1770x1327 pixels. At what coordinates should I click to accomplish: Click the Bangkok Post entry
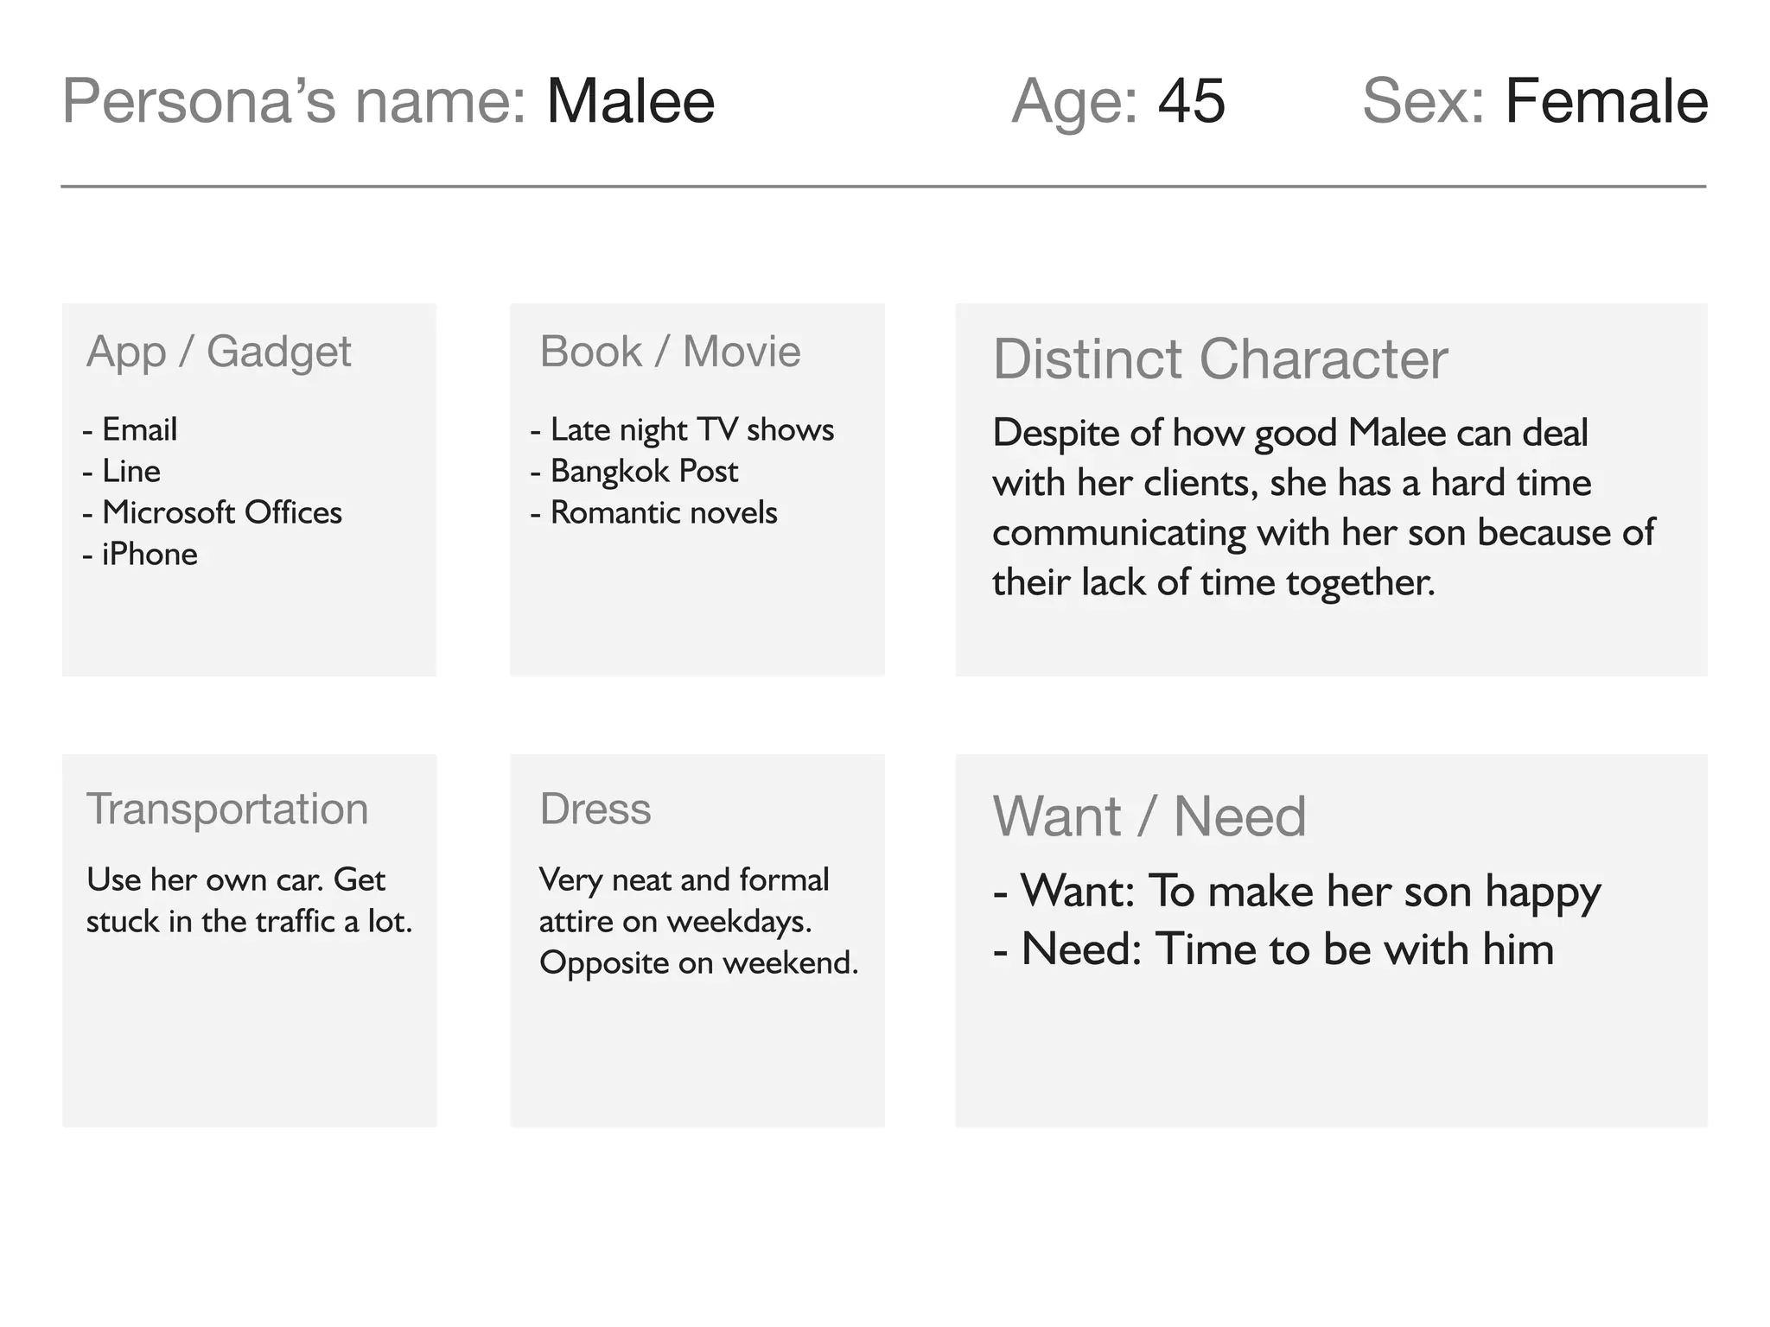(644, 471)
